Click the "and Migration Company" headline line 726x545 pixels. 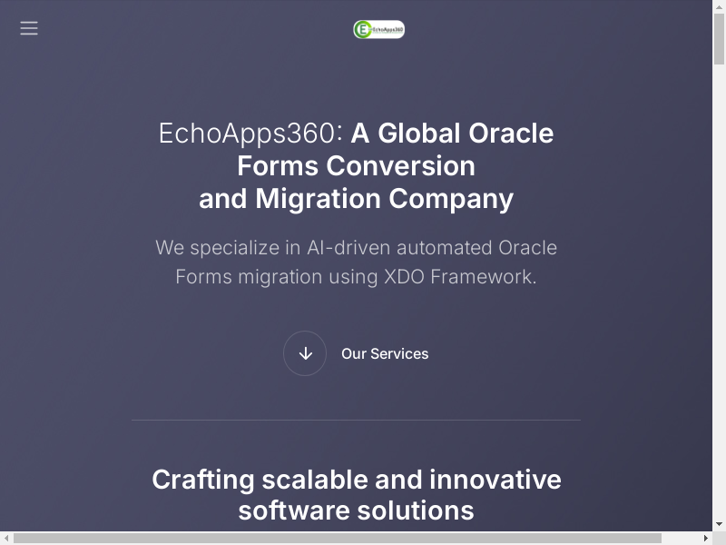[x=356, y=199]
